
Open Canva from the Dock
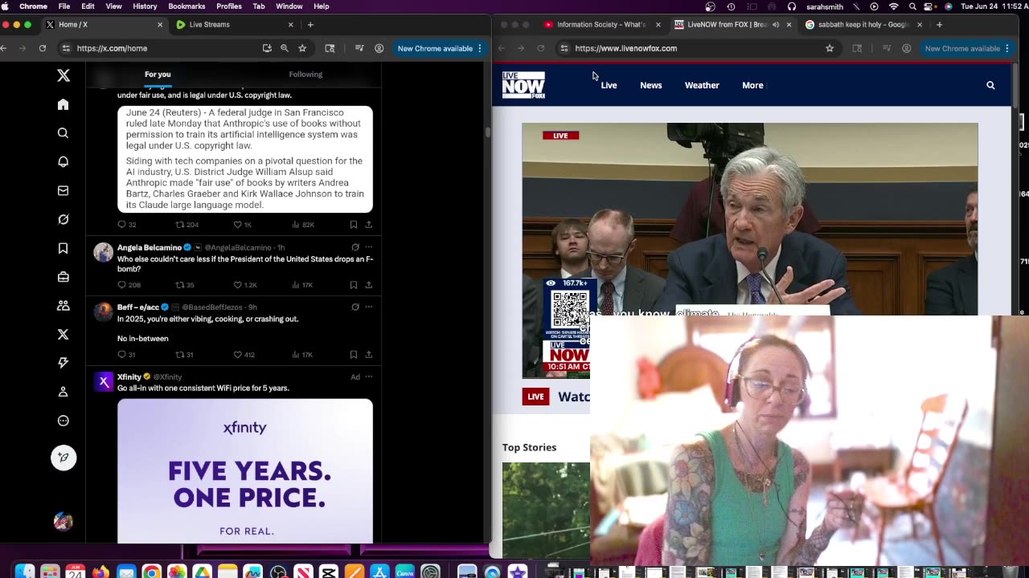404,572
